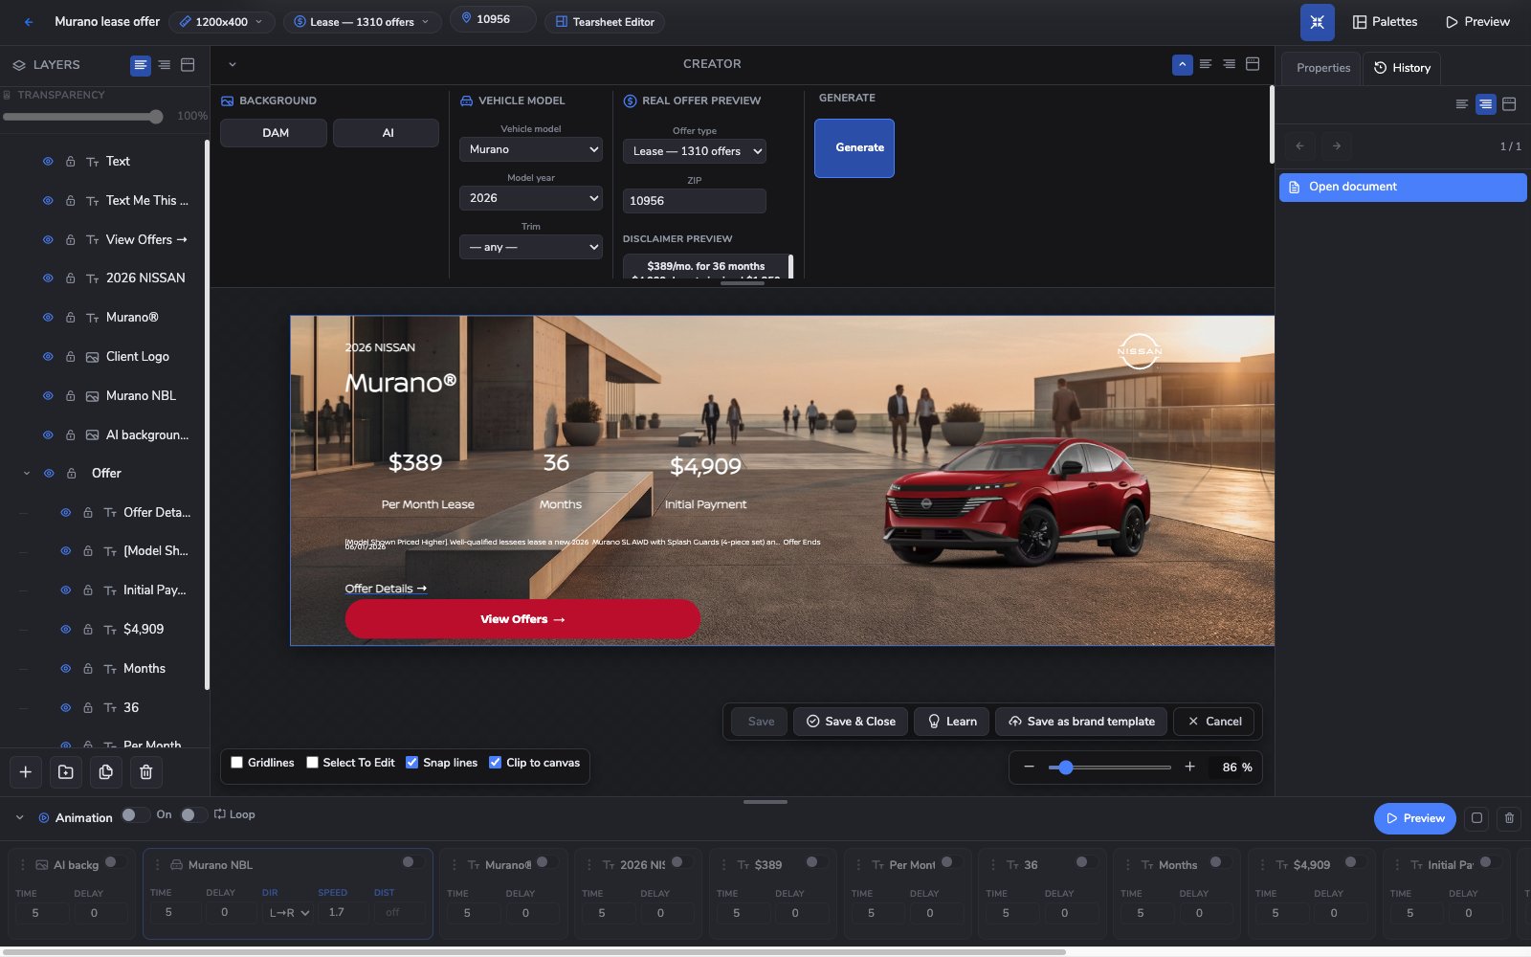
Task: Click the blue Creator collapse-up icon
Action: [1182, 64]
